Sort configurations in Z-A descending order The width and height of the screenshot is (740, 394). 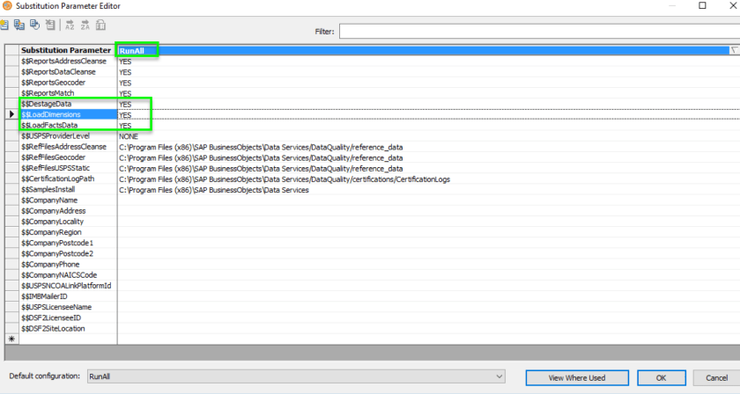click(x=86, y=26)
